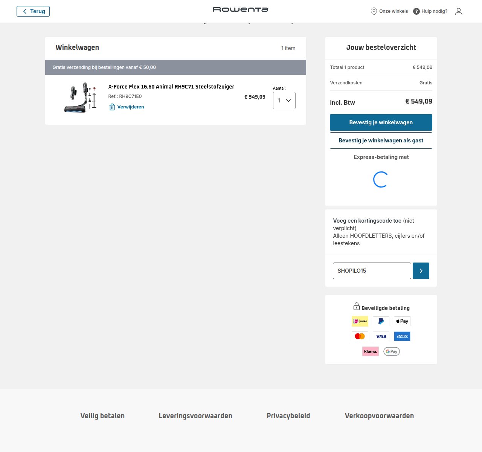Open Verkoopvoorwaarden footer link

[379, 416]
